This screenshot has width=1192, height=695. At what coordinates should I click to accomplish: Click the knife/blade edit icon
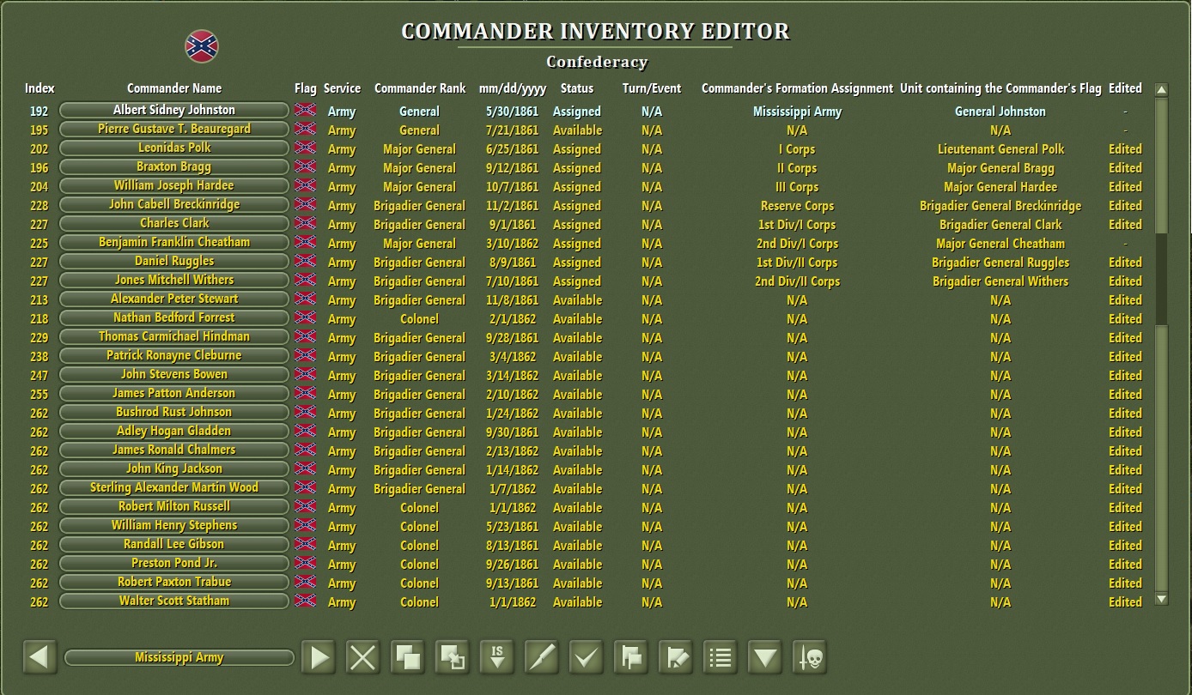[542, 658]
